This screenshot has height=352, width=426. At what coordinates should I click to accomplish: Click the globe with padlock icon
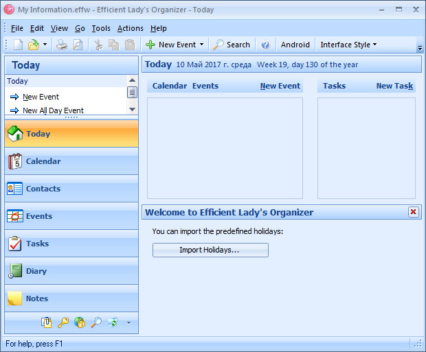(x=80, y=322)
